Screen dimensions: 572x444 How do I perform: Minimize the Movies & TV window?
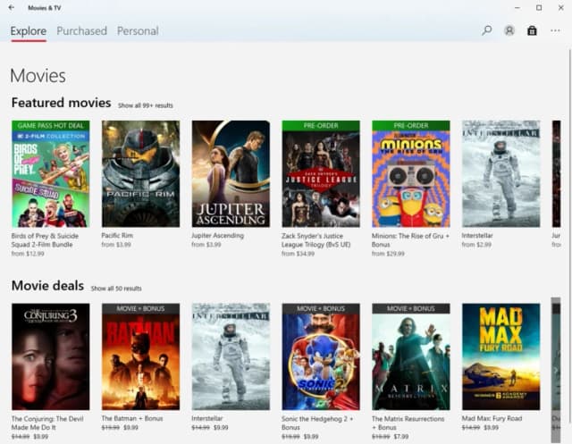517,8
